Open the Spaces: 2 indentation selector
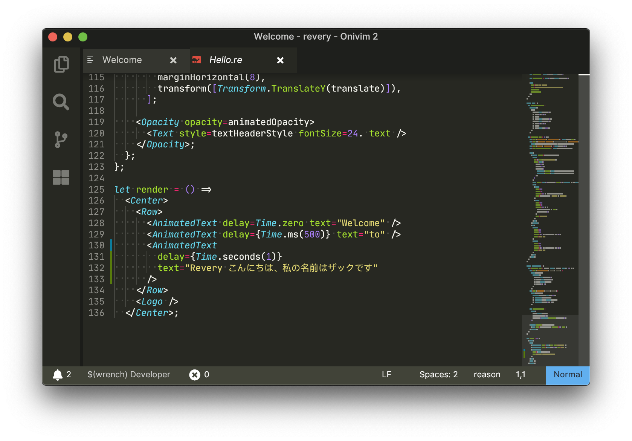Image resolution: width=632 pixels, height=441 pixels. click(x=438, y=375)
